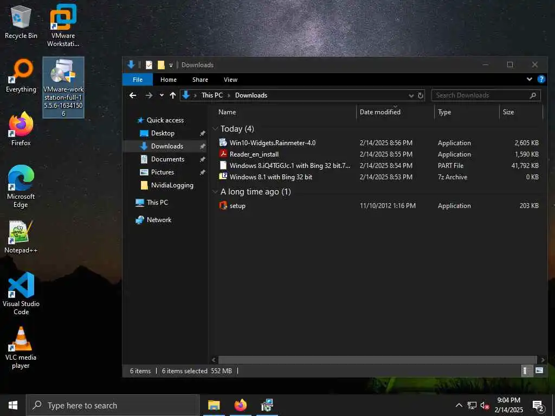The image size is (555, 416).
Task: Sort by the Size column header
Action: click(x=521, y=112)
